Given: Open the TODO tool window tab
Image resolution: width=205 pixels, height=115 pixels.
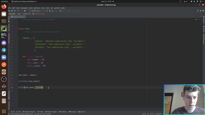Looking at the screenshot, I should click(40, 112).
